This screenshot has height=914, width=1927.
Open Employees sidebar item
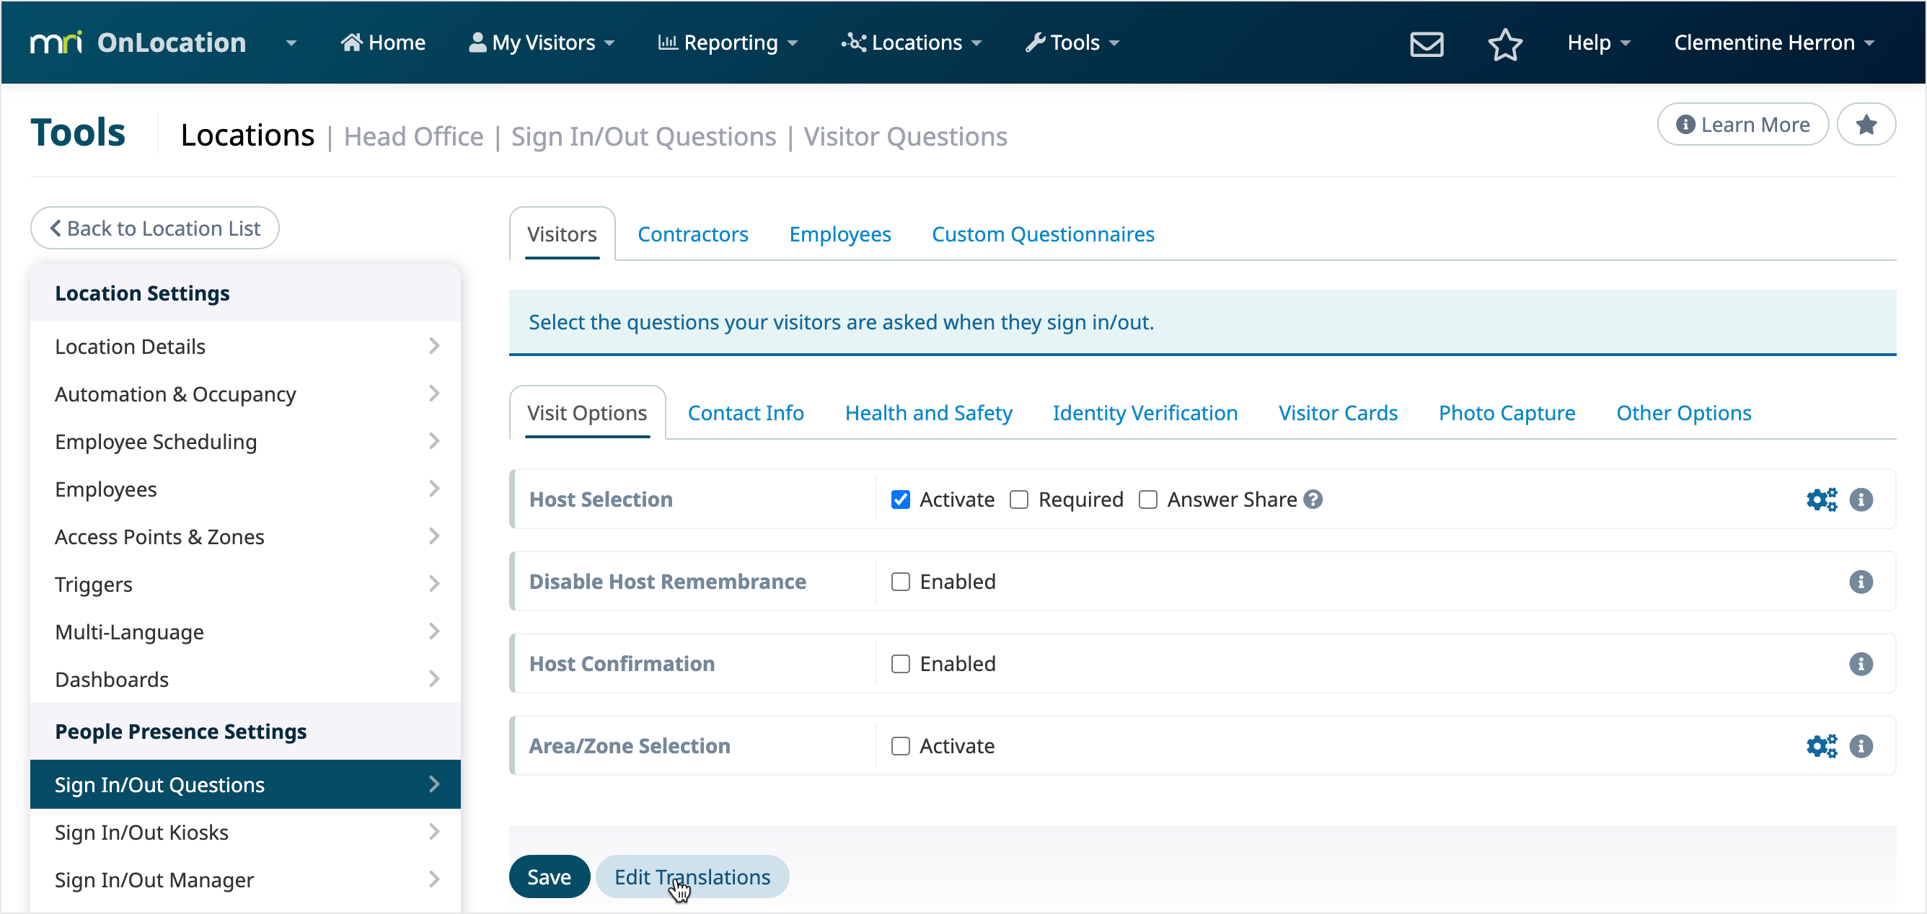tap(245, 489)
